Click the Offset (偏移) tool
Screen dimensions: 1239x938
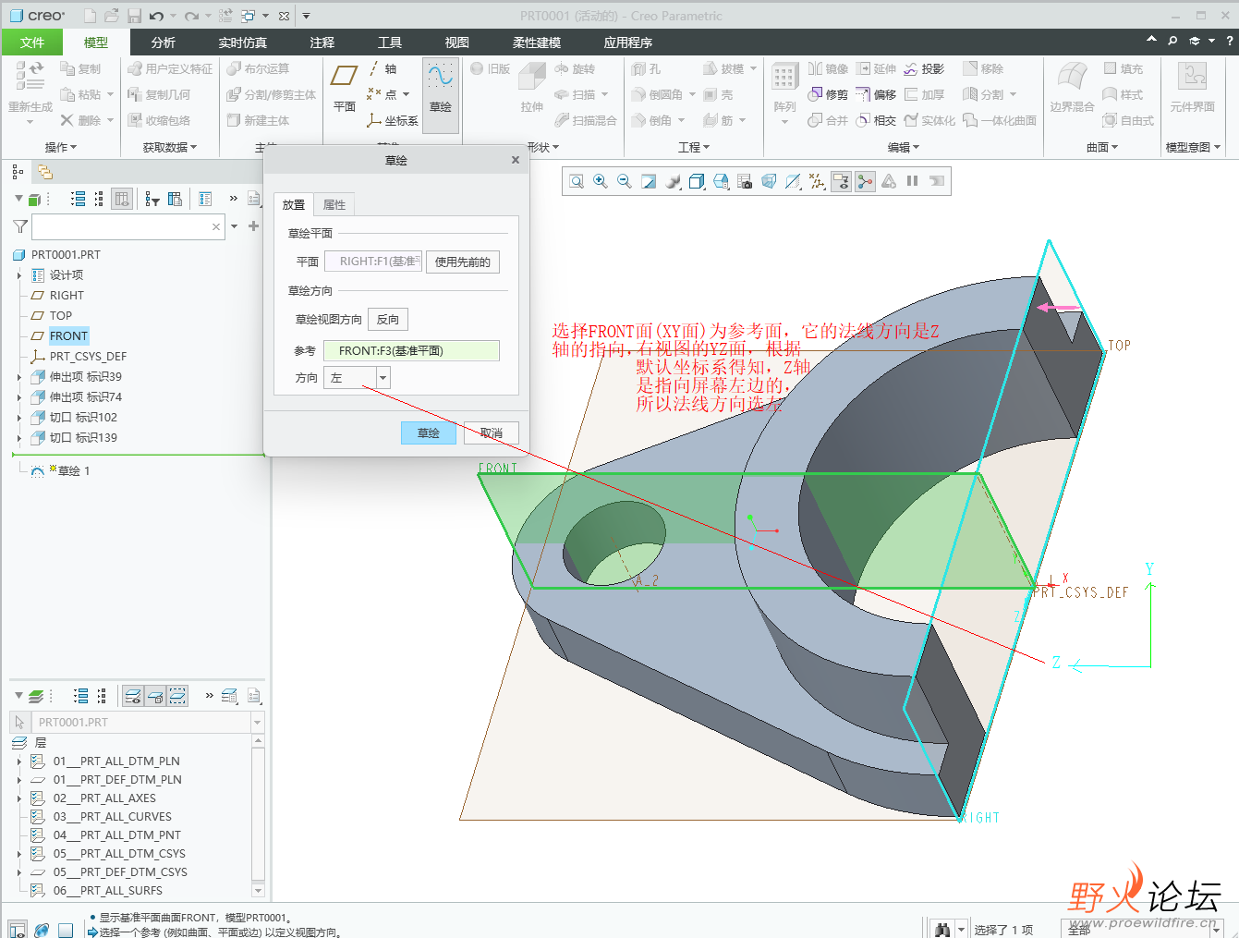pyautogui.click(x=876, y=94)
